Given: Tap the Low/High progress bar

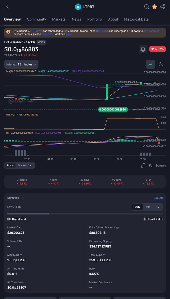Looking at the screenshot, I should [85, 213].
